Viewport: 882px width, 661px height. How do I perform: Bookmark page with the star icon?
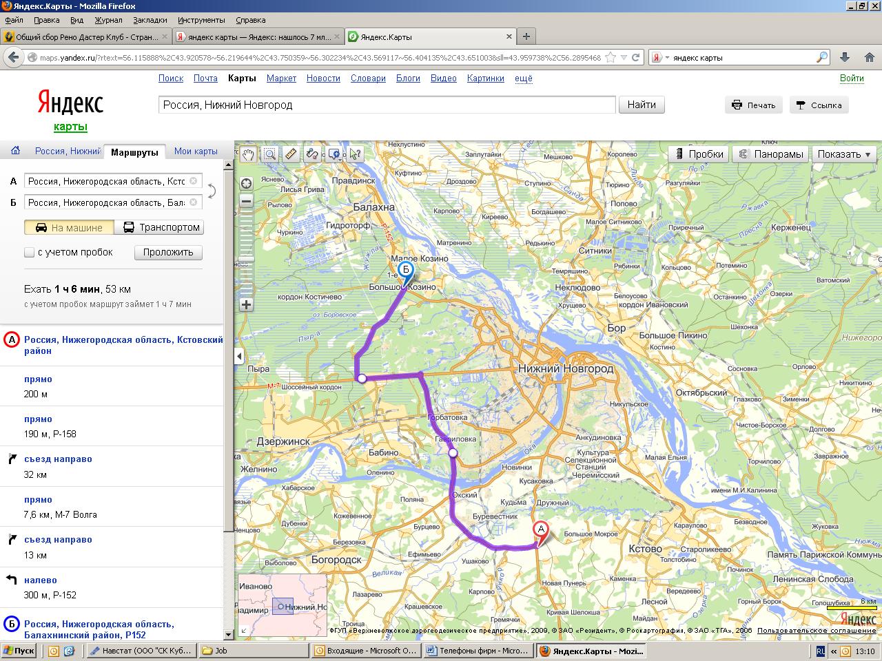pos(611,58)
